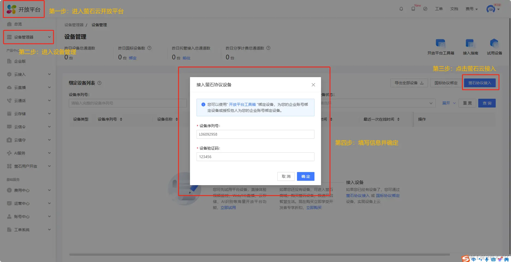Sort the table by 最近一次在线时间
This screenshot has height=262, width=511.
pyautogui.click(x=398, y=119)
